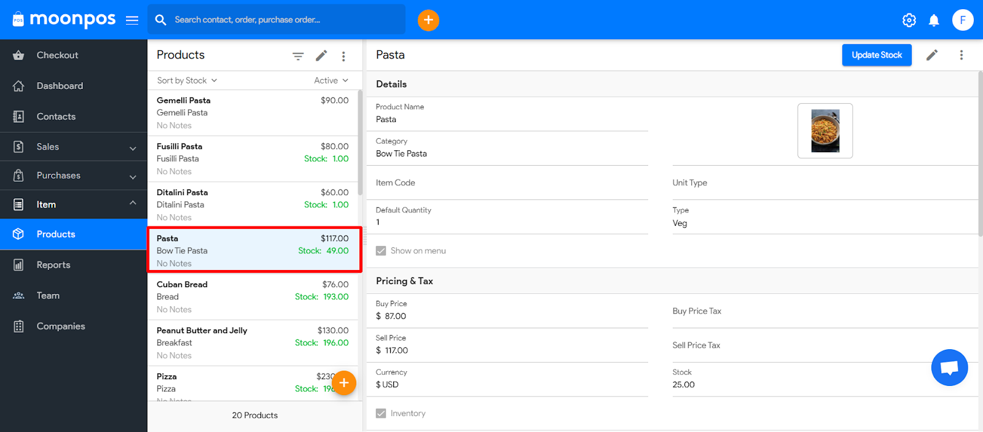
Task: Open the filter icon in Products panel
Action: (298, 56)
